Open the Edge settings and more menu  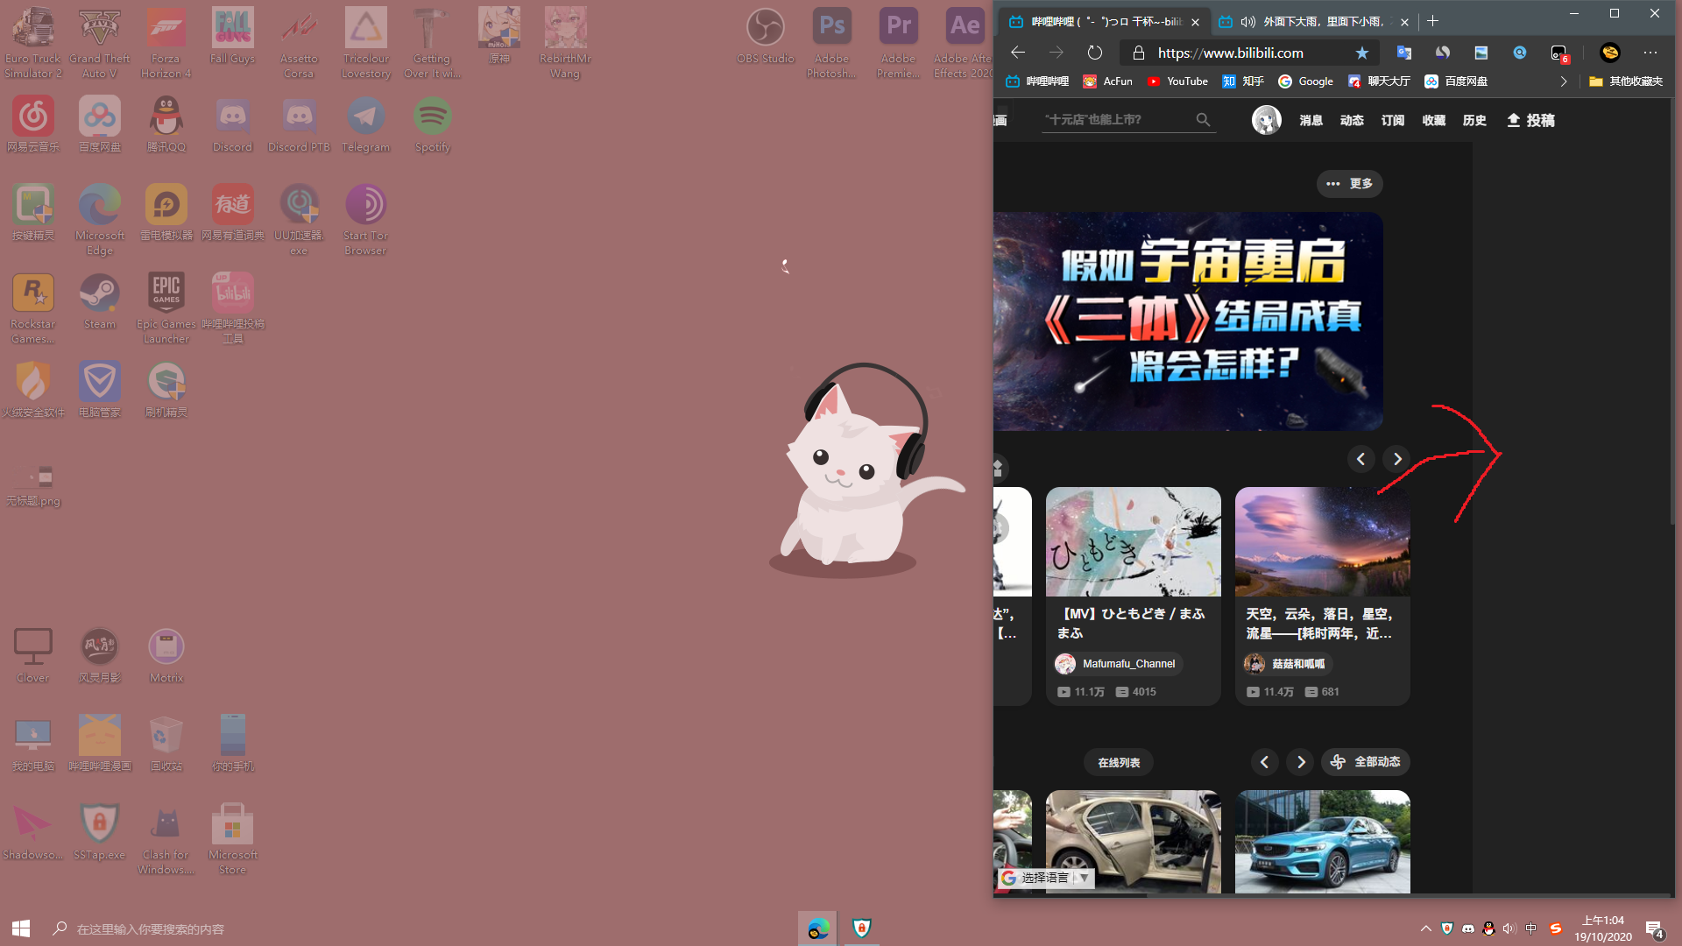[1650, 53]
